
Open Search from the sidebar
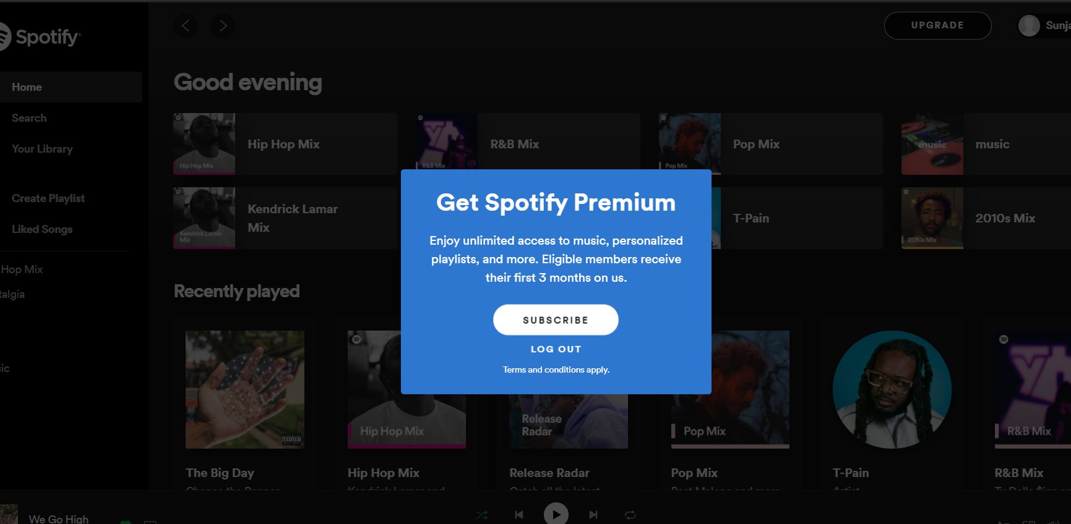click(29, 118)
